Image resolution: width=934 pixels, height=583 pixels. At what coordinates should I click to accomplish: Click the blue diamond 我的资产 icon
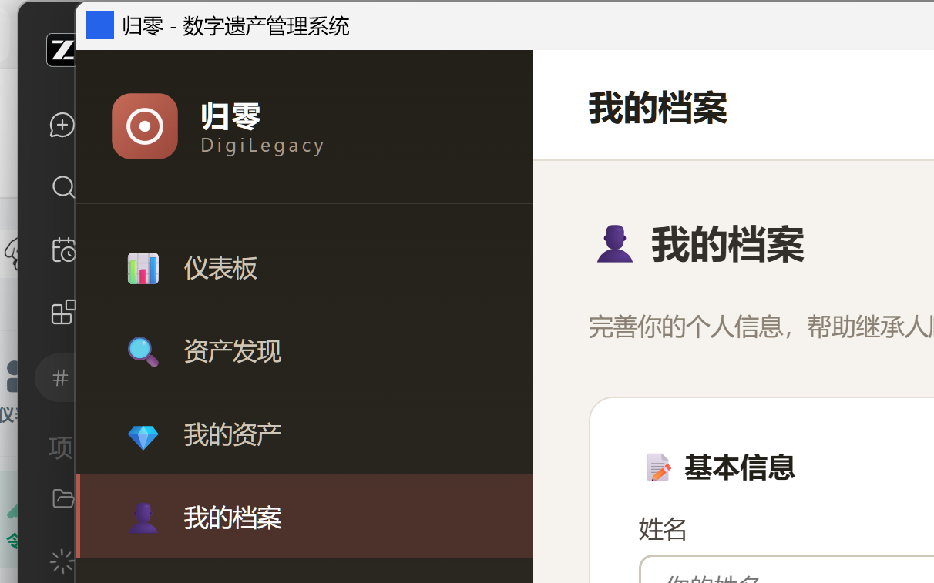point(143,437)
